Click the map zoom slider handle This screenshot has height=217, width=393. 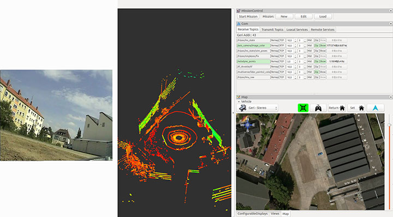(389, 125)
